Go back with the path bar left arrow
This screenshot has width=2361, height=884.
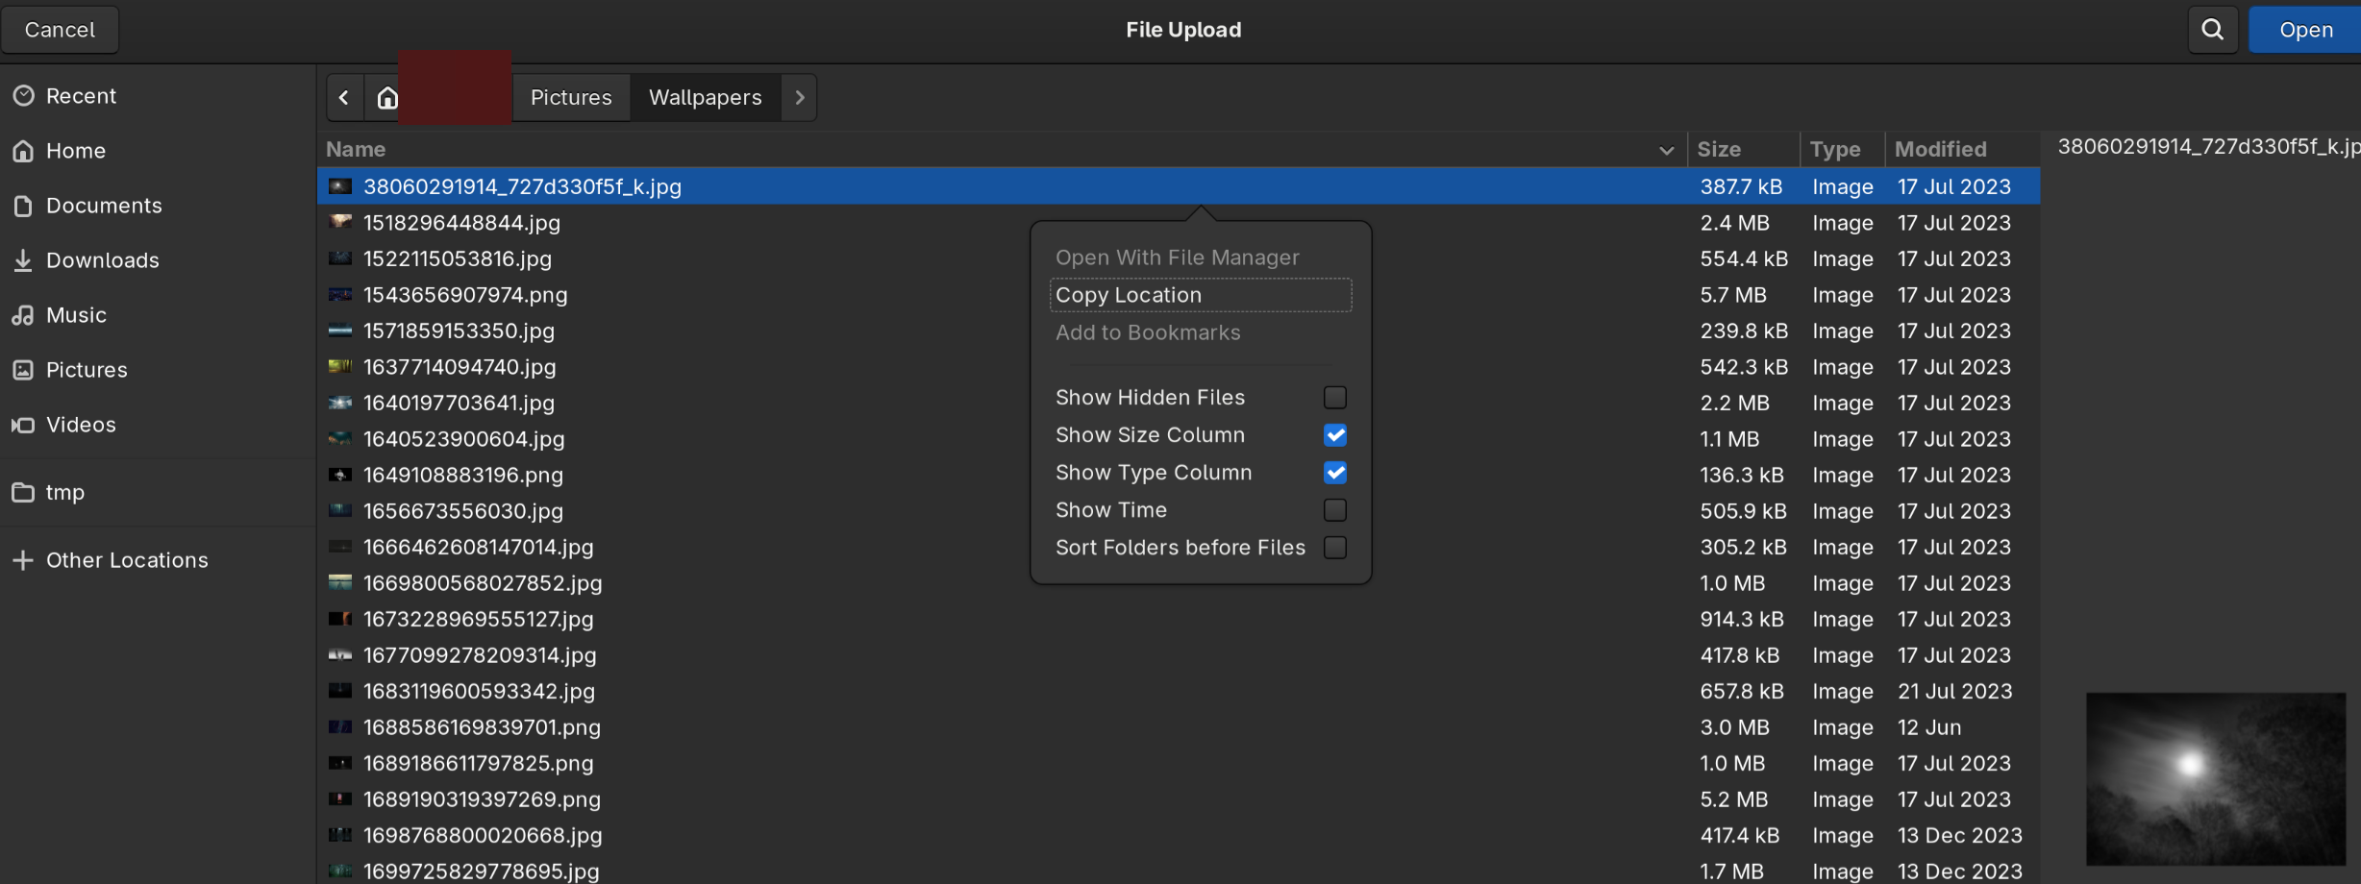pyautogui.click(x=344, y=97)
